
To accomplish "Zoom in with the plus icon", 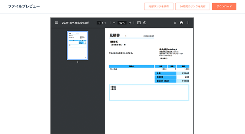I will click(x=130, y=23).
